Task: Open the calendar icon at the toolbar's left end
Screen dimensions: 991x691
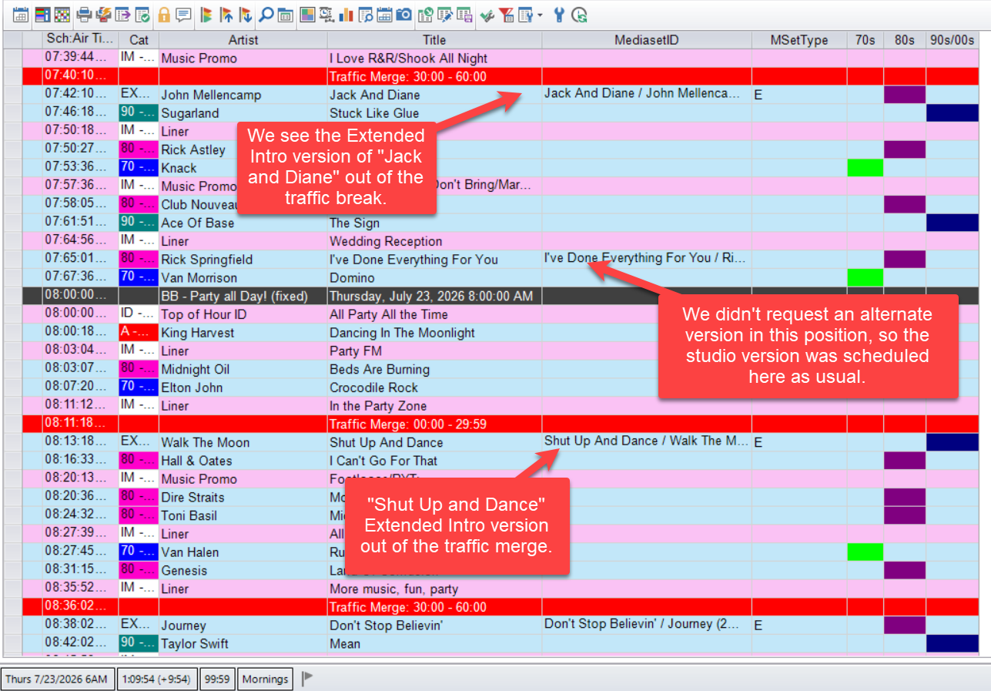Action: [x=21, y=15]
